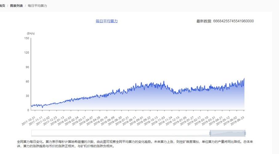Image resolution: width=279 pixels, height=154 pixels.
Task: Click the unselected range slider track
Action: (121, 133)
